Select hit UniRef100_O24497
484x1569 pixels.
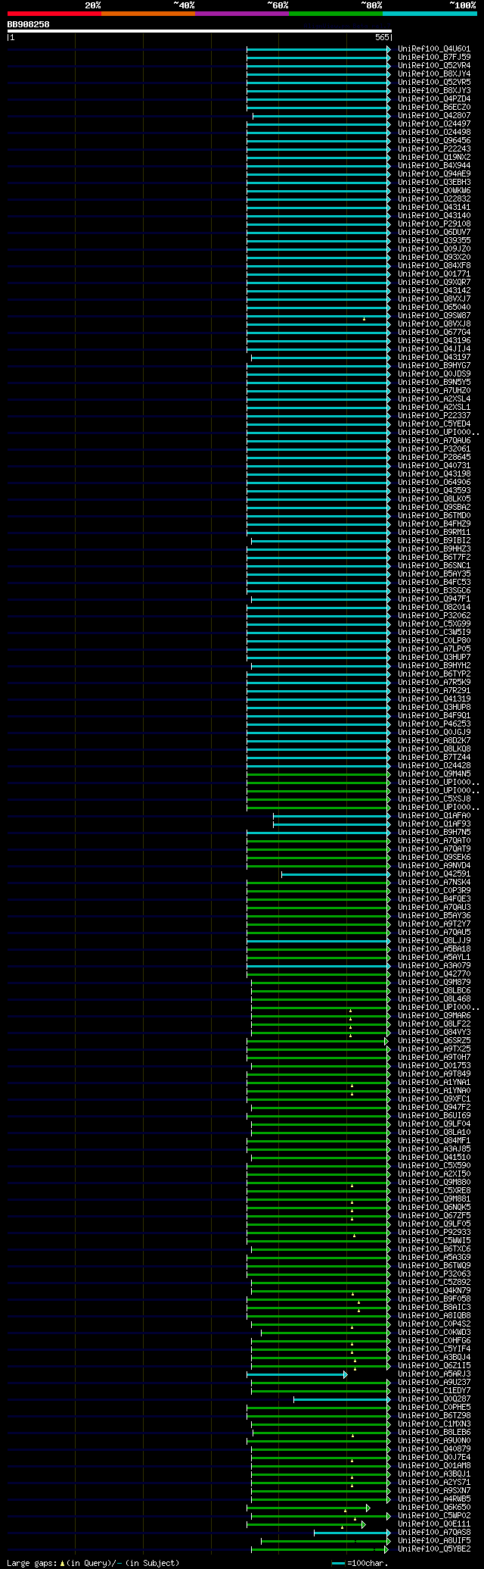[x=434, y=123]
